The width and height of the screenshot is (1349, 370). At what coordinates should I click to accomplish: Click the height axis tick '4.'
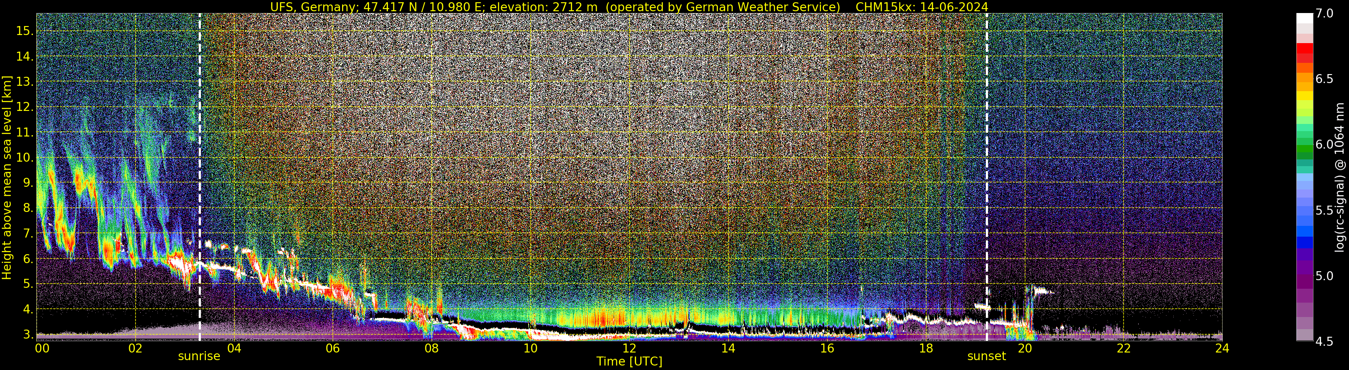coord(28,309)
